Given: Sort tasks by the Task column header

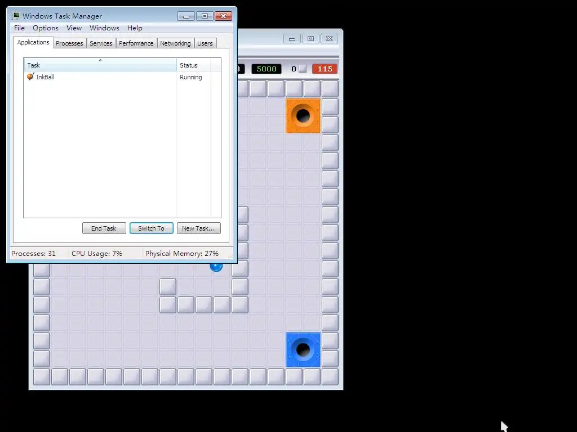Looking at the screenshot, I should point(100,65).
